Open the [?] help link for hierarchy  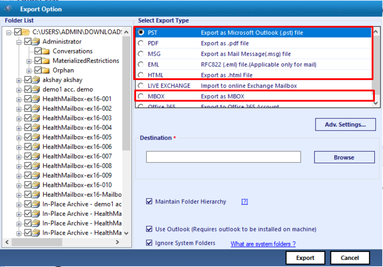coord(244,201)
